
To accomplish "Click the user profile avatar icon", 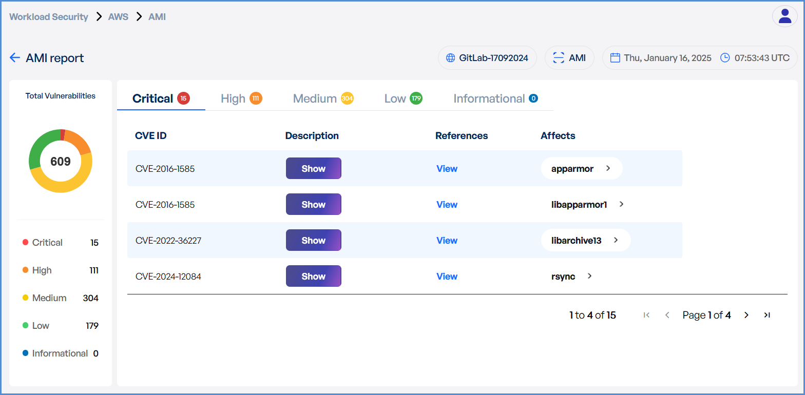I will tap(784, 16).
